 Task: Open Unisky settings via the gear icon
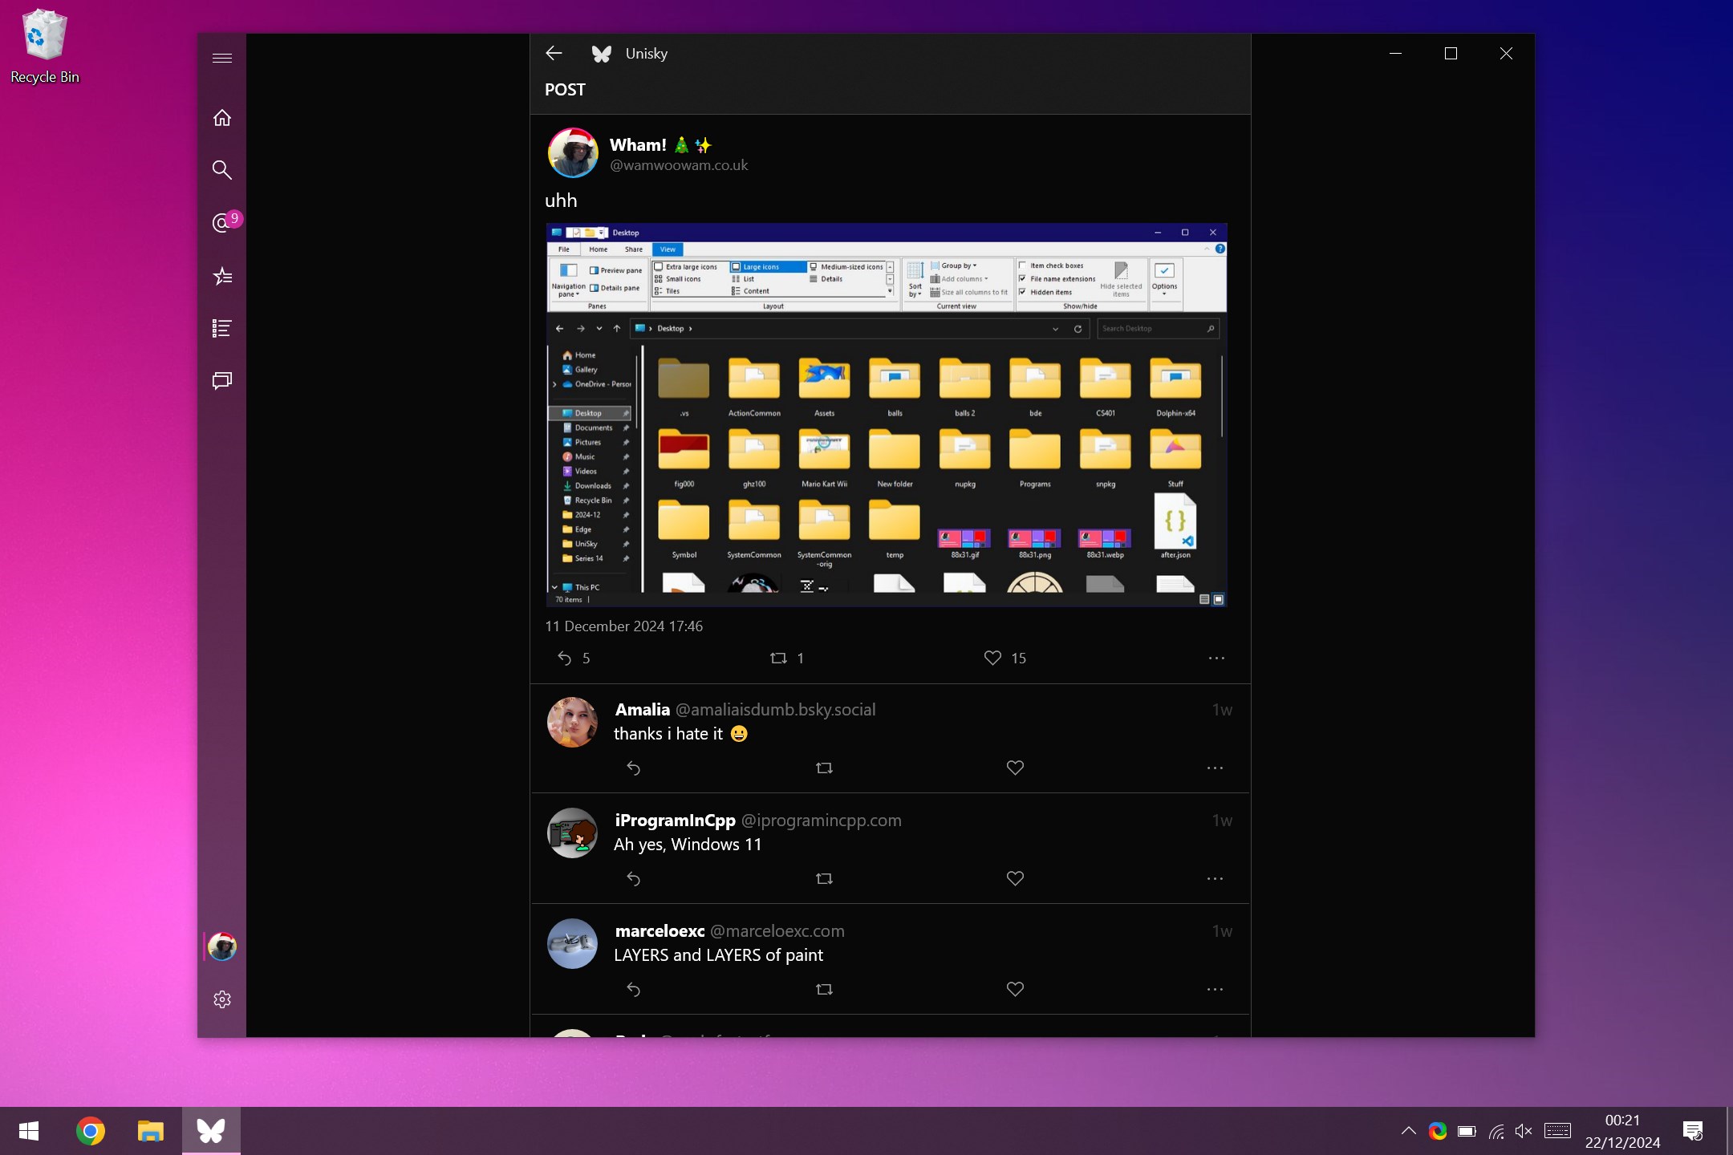pos(222,999)
